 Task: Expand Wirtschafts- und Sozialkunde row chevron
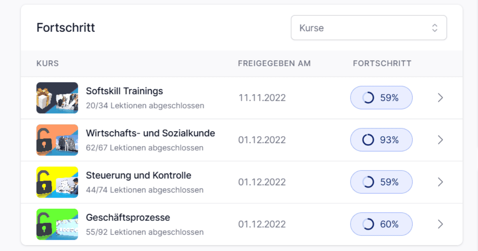tap(440, 140)
